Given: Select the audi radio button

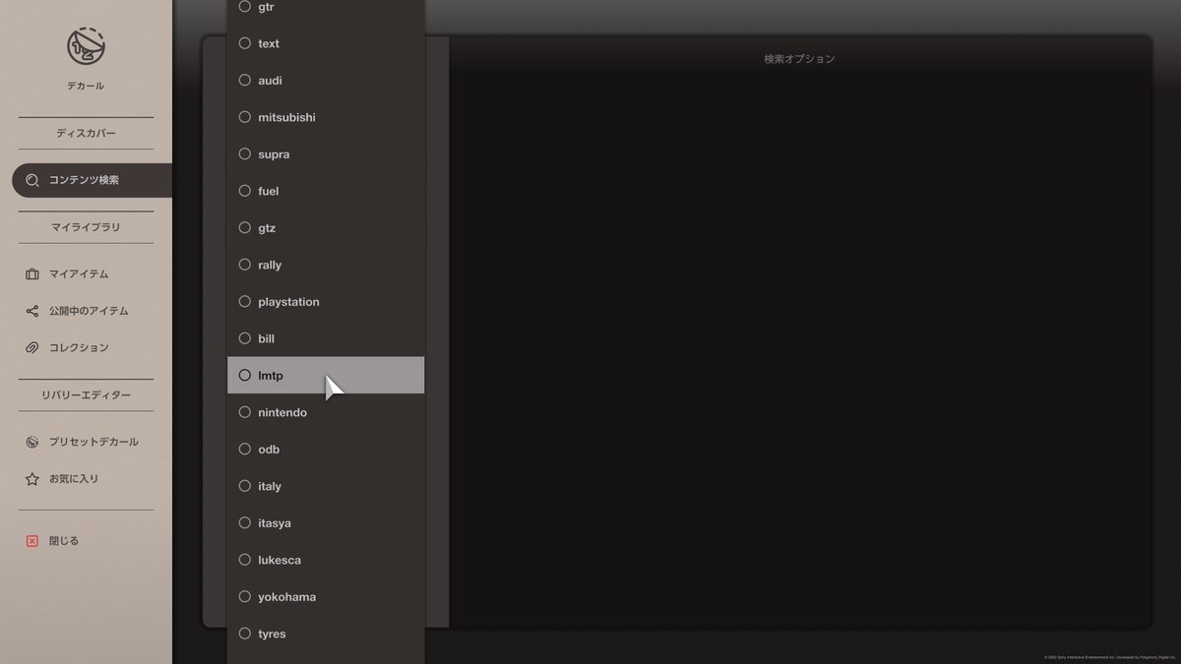Looking at the screenshot, I should 245,81.
